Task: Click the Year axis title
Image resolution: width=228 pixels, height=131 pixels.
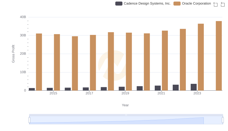Action: click(125, 105)
